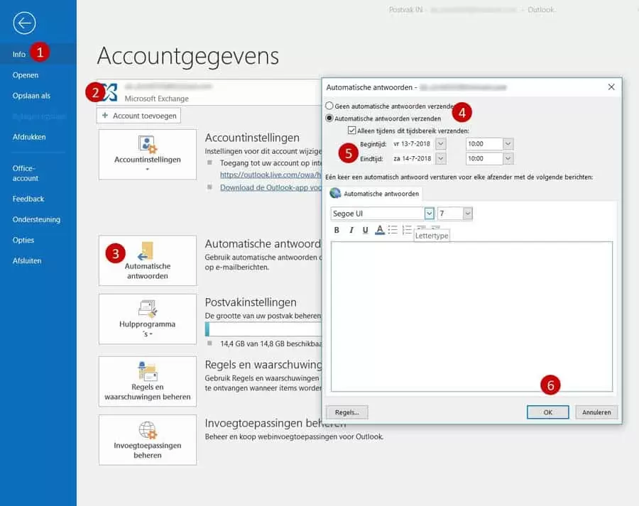Toggle italic formatting in the reply editor
The height and width of the screenshot is (506, 639).
(x=351, y=230)
